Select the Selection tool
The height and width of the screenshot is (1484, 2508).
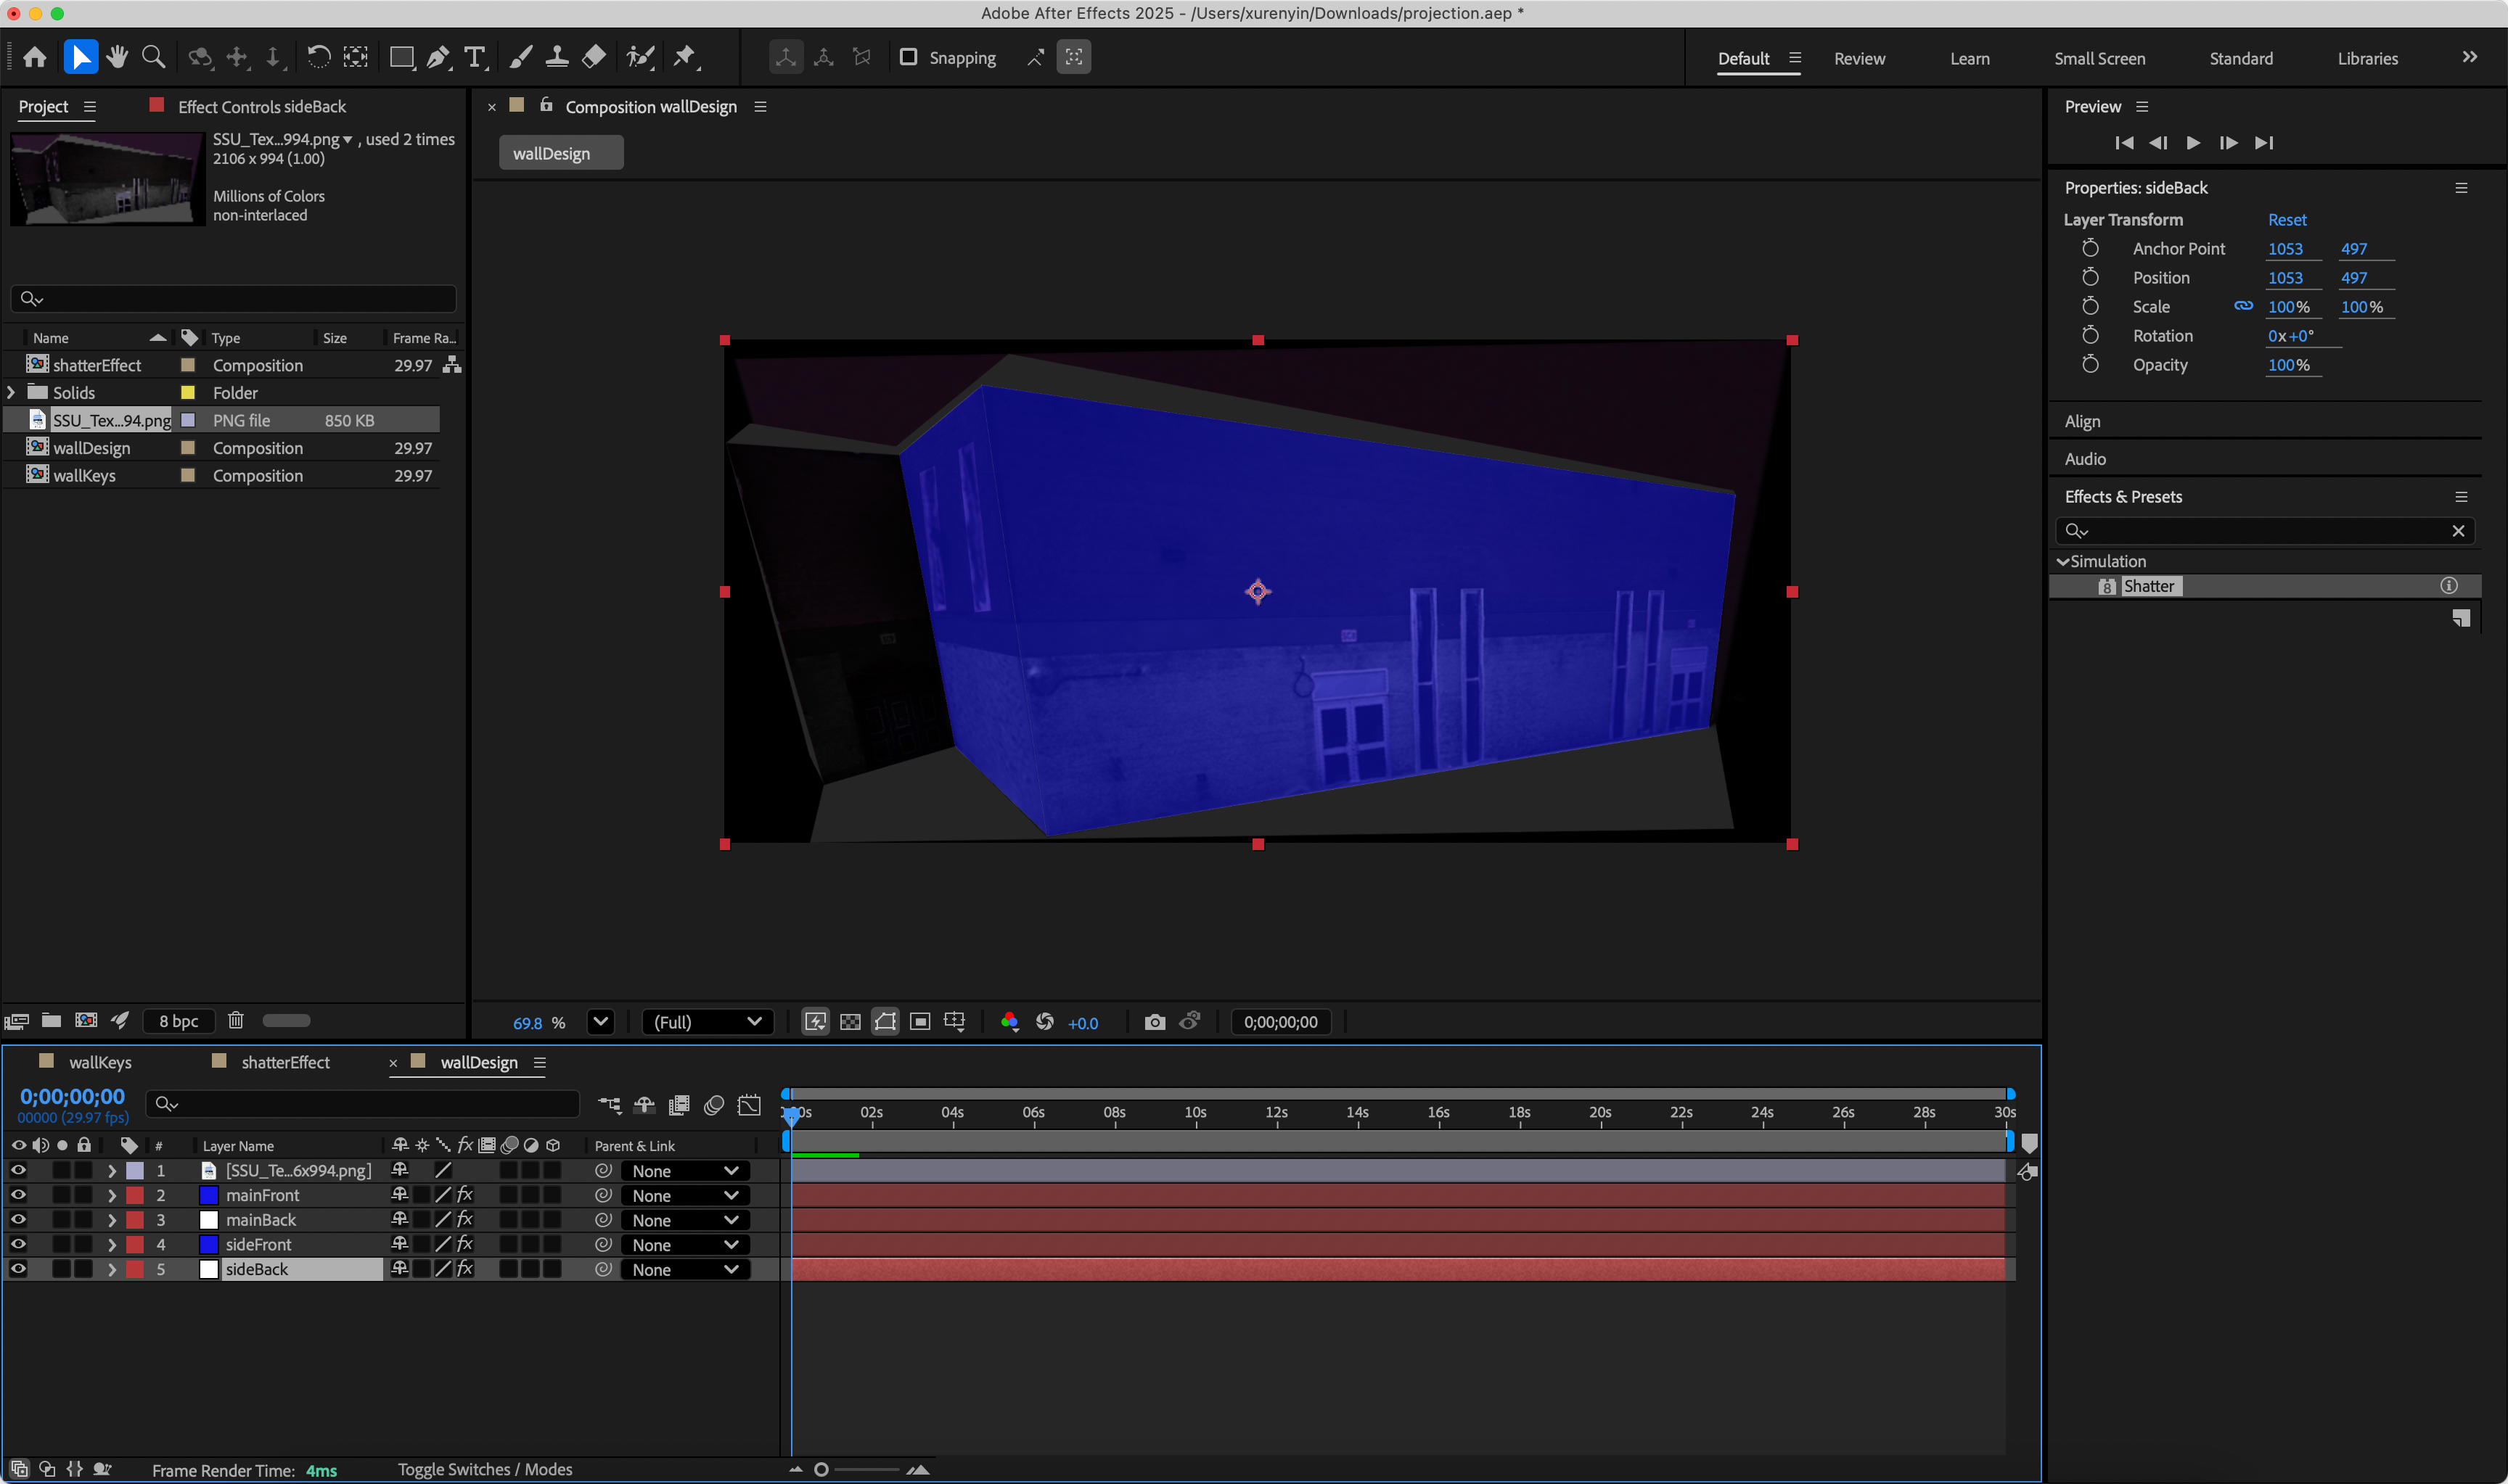tap(81, 57)
